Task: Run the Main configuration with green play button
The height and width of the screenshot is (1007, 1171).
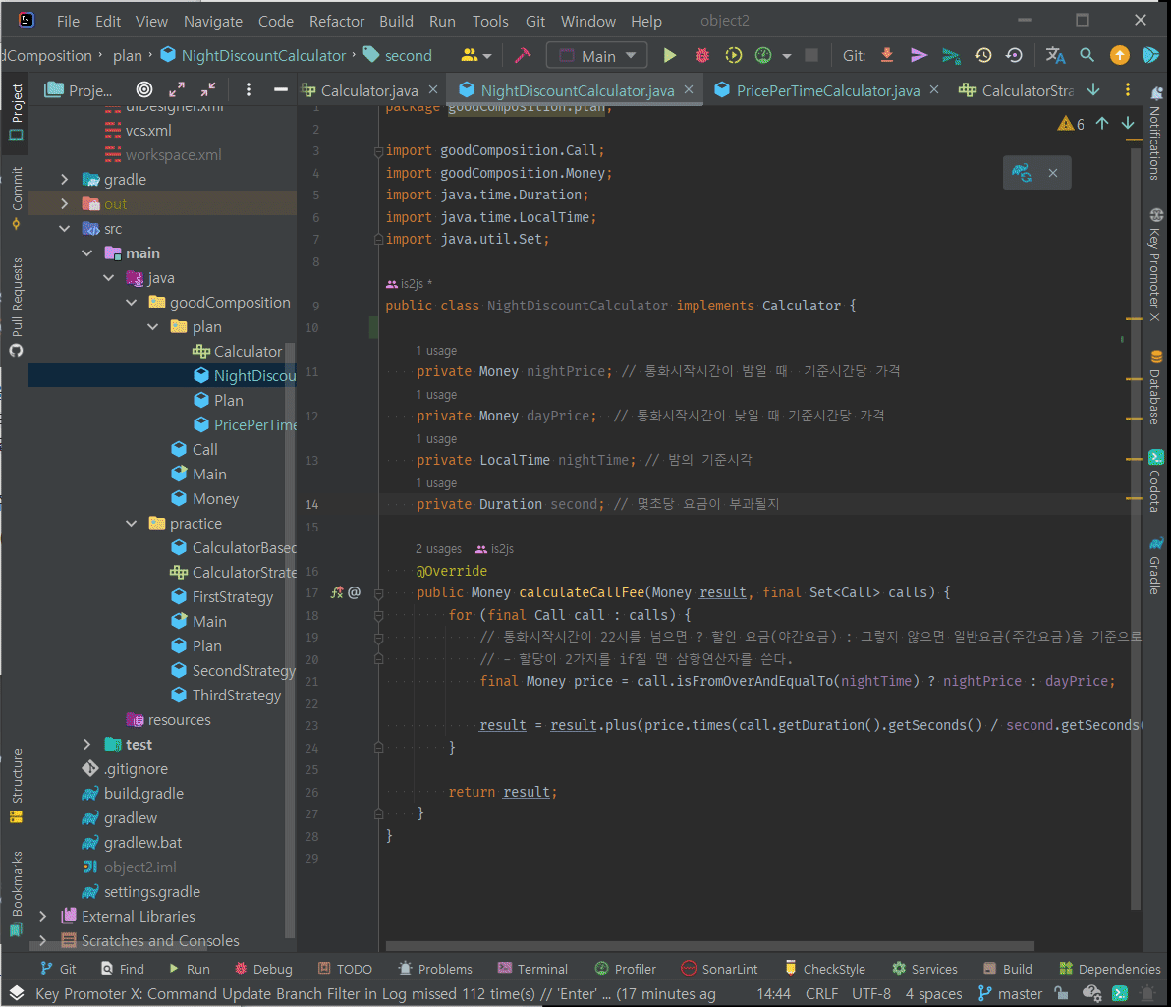Action: (670, 56)
